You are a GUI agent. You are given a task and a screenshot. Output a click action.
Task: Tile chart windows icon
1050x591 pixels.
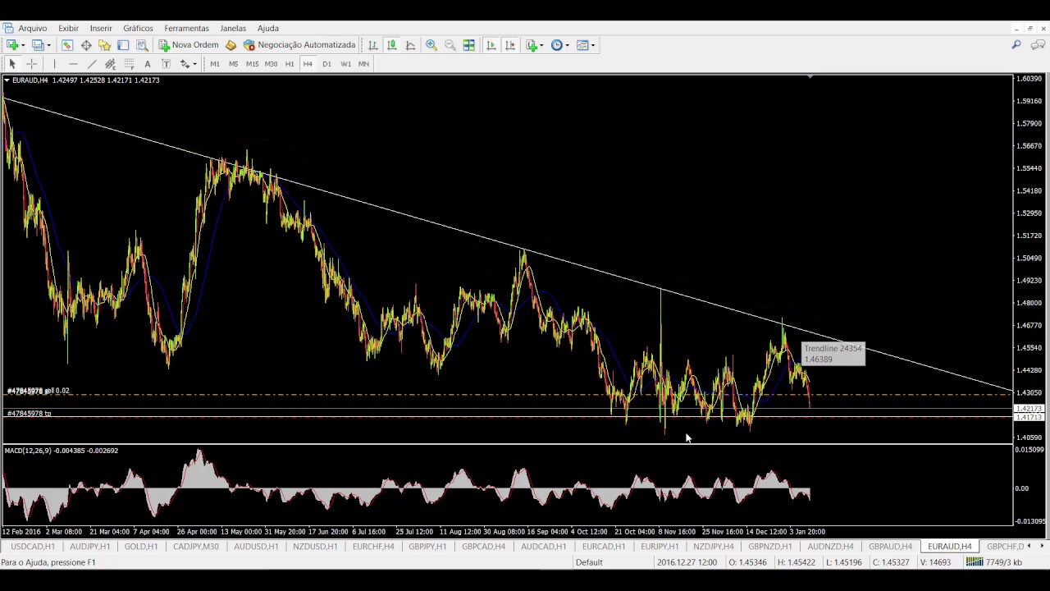click(469, 45)
